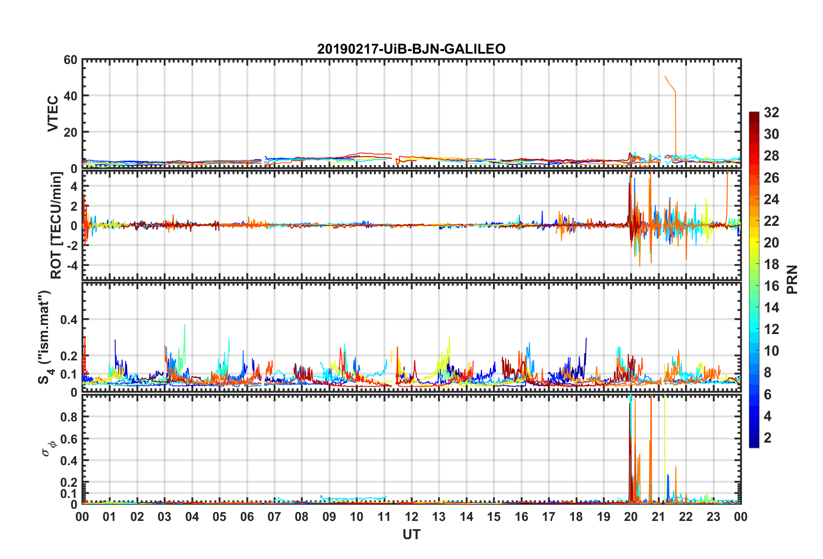Click colorbar tick label 24

(771, 199)
